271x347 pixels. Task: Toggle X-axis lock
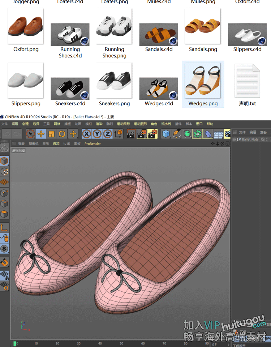86,134
